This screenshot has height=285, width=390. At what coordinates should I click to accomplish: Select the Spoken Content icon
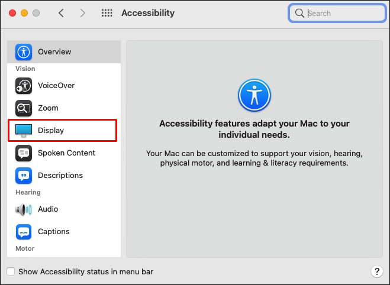[x=24, y=153]
